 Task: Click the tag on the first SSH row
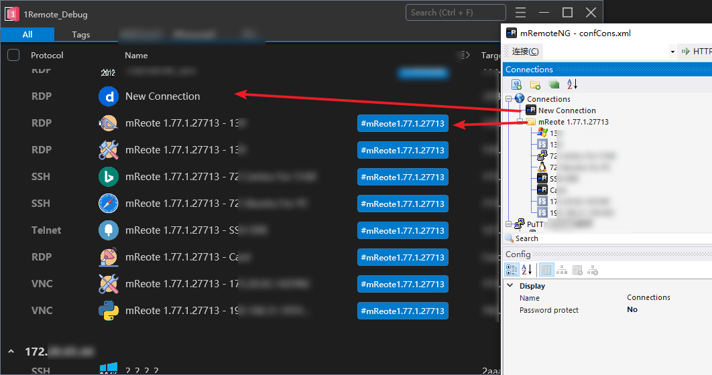click(x=403, y=177)
